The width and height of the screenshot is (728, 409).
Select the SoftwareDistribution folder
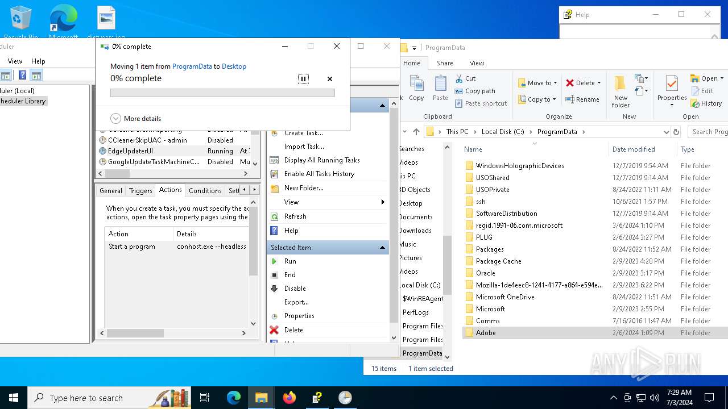click(595, 214)
